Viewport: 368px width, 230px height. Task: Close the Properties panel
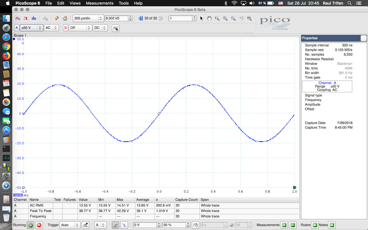[x=364, y=38]
